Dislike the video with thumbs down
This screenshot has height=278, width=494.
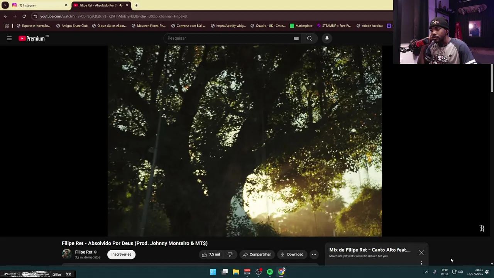(x=230, y=254)
